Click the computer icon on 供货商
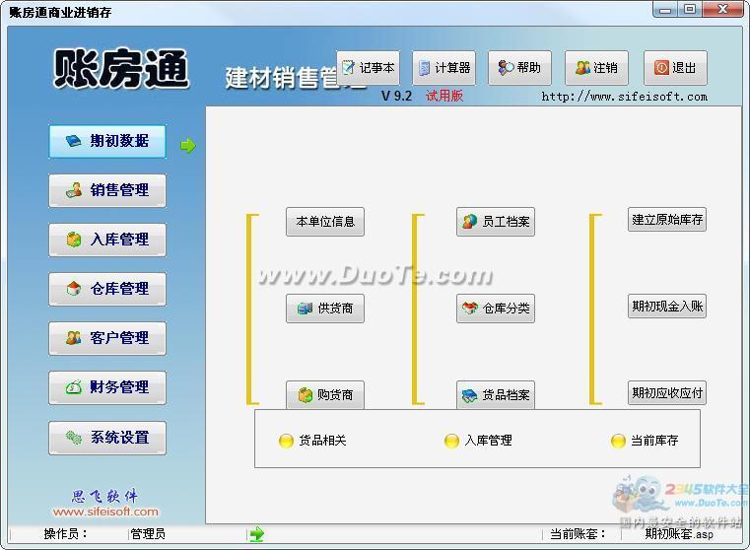 (305, 309)
